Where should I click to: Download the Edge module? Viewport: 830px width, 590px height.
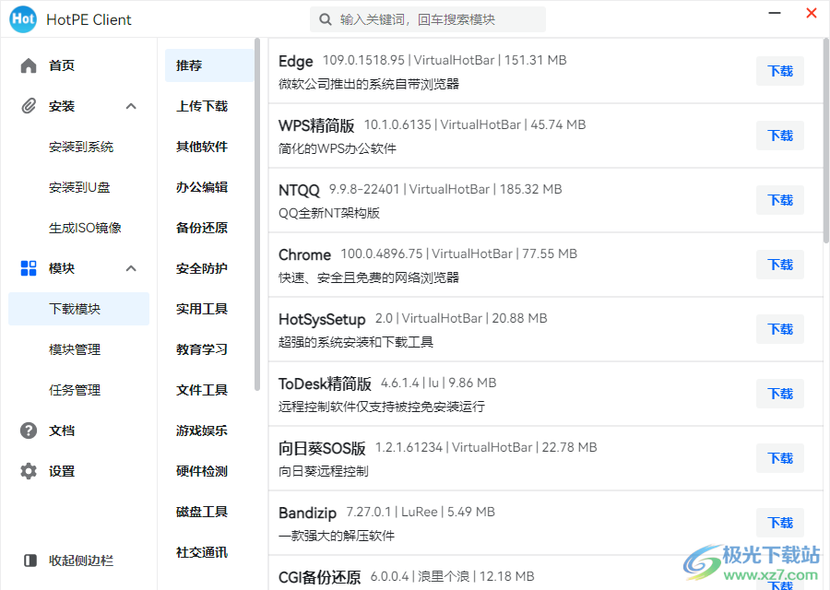point(779,71)
